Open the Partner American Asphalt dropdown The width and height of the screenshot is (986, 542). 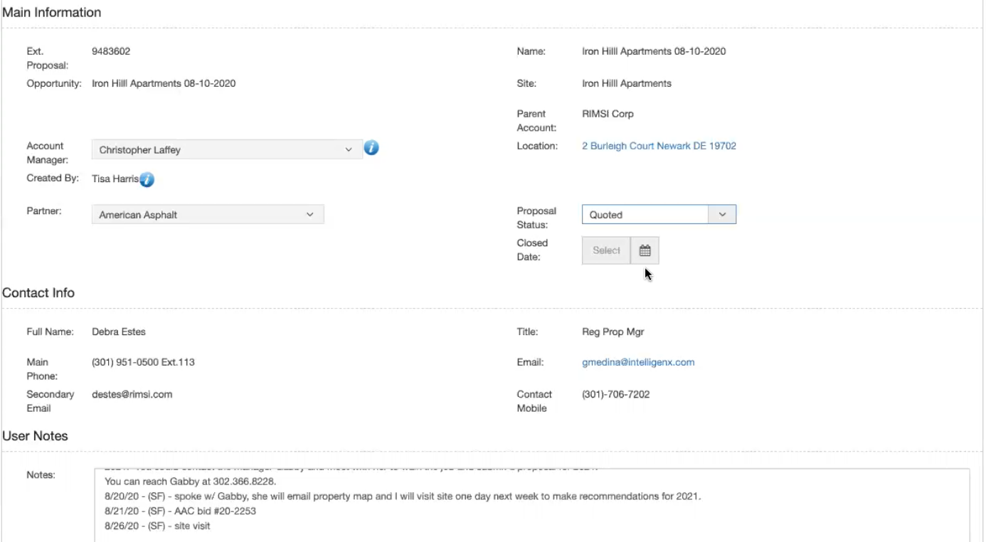[208, 215]
